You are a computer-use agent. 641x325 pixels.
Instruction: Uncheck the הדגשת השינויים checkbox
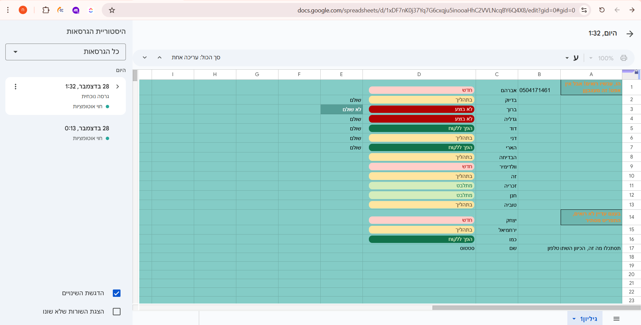(x=116, y=293)
